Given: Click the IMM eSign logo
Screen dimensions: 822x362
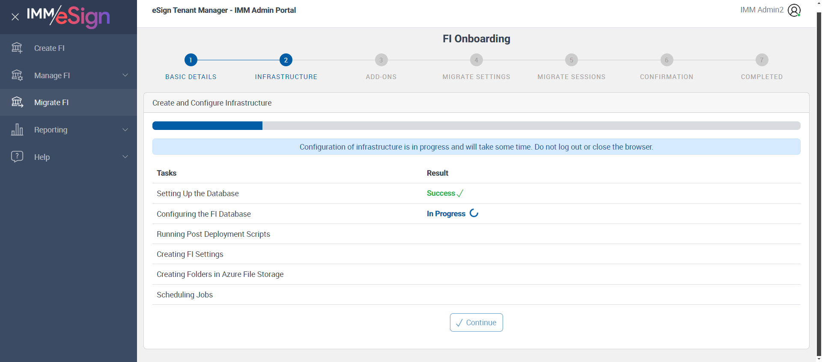Looking at the screenshot, I should [68, 16].
